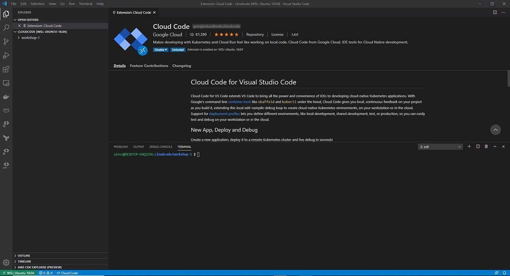The width and height of the screenshot is (510, 276).
Task: Open the Source Control view
Action: (x=6, y=41)
